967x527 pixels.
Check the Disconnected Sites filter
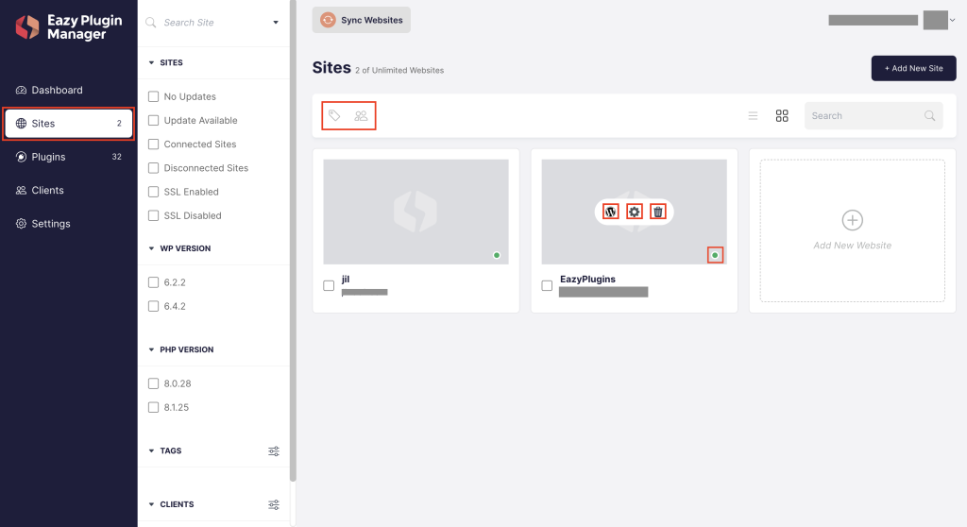154,168
